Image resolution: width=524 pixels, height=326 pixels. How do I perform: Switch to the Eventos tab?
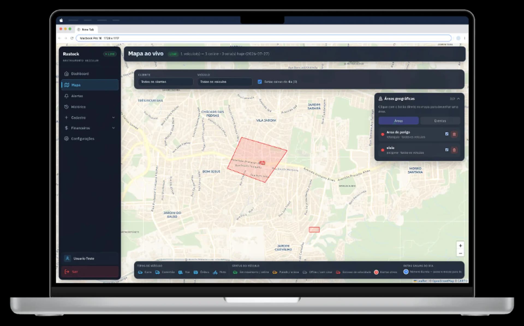tap(440, 121)
